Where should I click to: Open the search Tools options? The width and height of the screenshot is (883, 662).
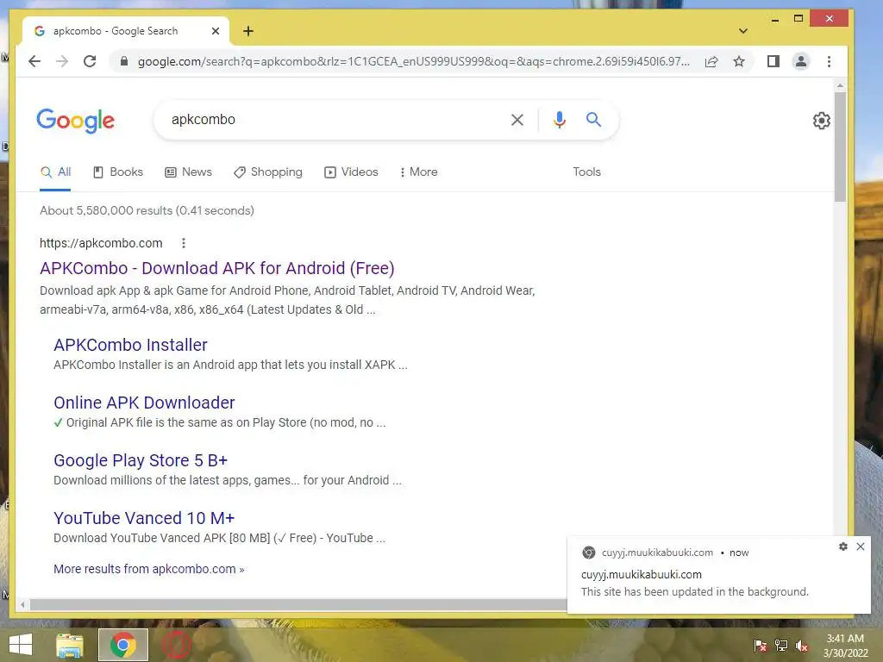click(x=586, y=172)
